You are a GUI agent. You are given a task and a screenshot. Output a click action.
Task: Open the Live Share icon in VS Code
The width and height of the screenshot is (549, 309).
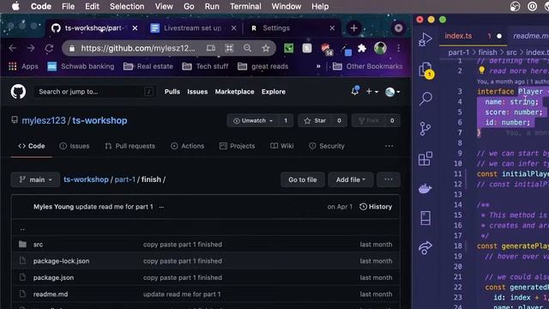tap(425, 248)
